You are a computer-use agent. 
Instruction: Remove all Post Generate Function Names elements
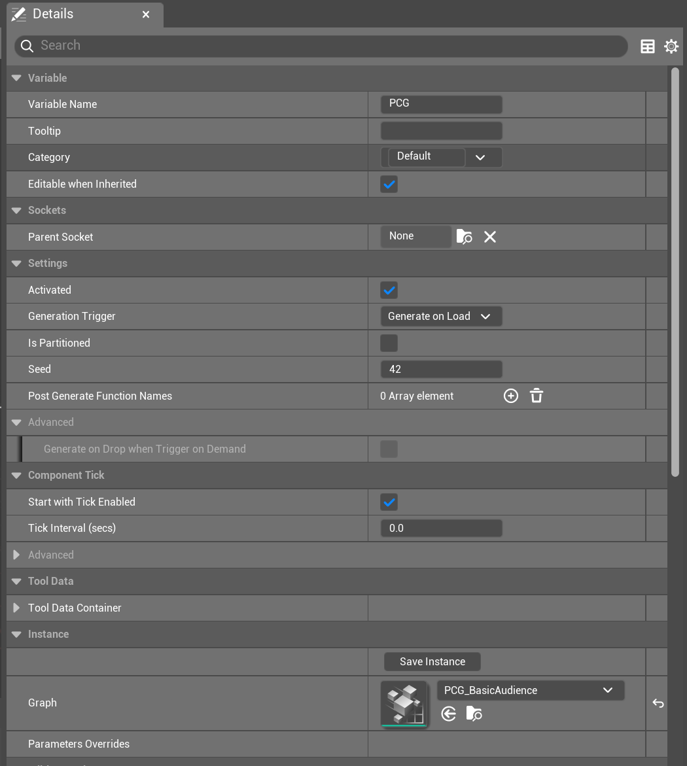tap(537, 396)
